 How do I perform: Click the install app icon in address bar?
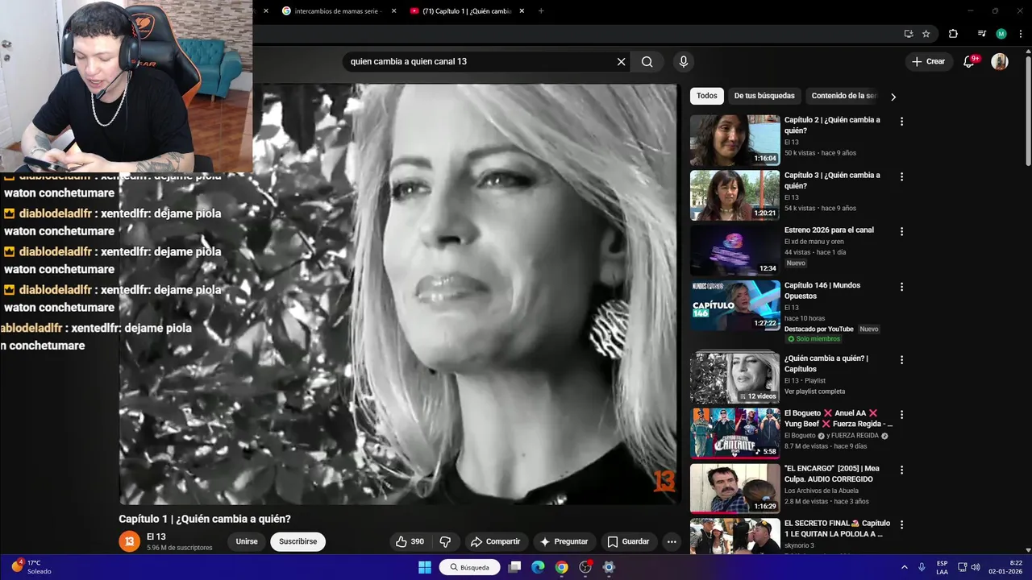coord(909,34)
